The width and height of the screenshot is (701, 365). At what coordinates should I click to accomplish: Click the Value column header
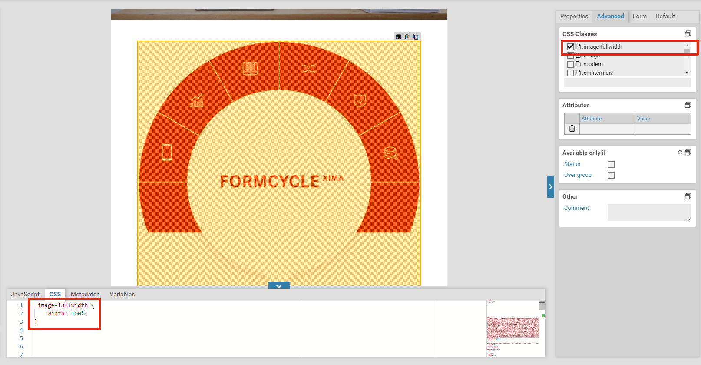663,119
